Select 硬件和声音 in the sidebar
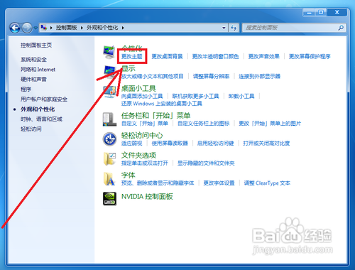The image size is (355, 270). 33,79
